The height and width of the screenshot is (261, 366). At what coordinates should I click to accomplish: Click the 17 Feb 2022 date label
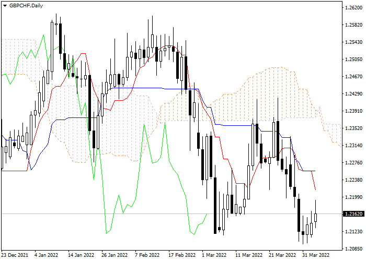click(182, 255)
